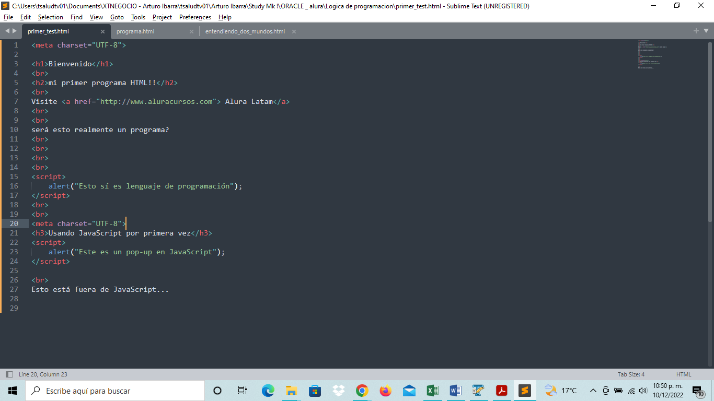Image resolution: width=714 pixels, height=401 pixels.
Task: Open Excel from taskbar
Action: [432, 391]
